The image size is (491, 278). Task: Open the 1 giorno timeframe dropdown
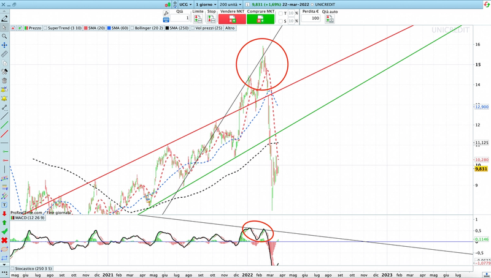pyautogui.click(x=206, y=5)
